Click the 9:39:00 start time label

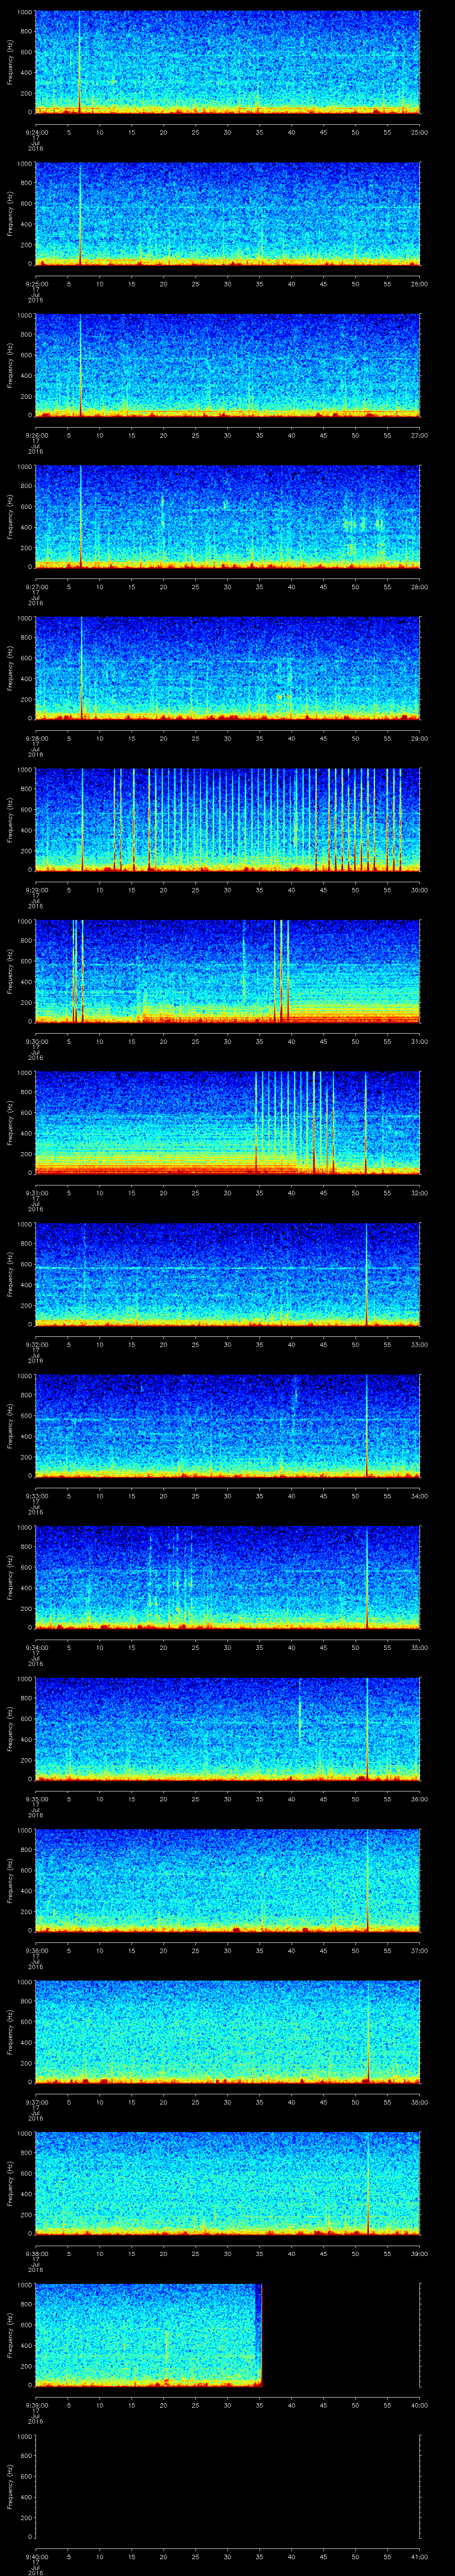[x=36, y=2404]
